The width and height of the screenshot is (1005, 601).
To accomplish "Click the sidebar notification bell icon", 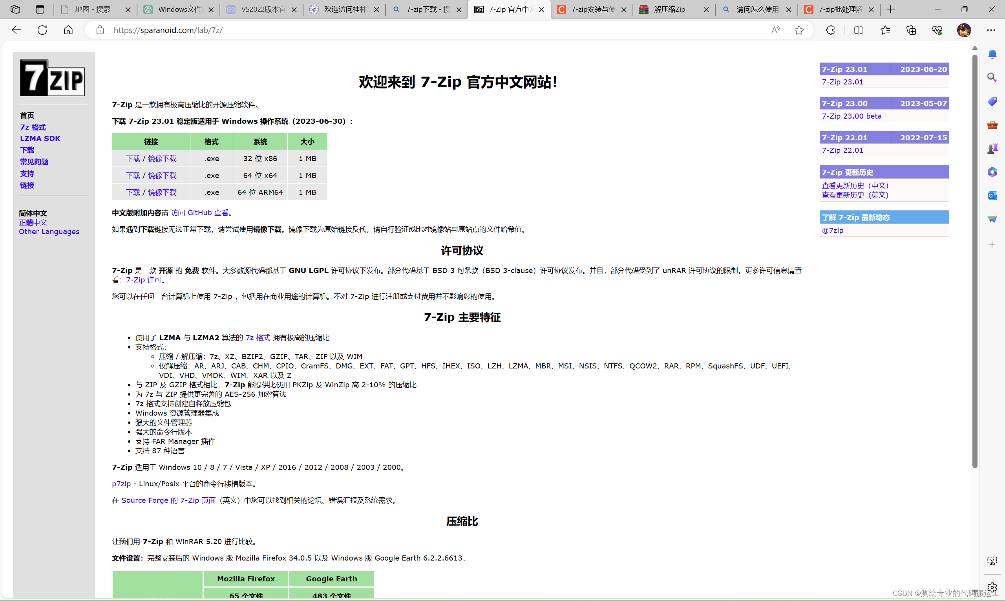I will point(992,54).
